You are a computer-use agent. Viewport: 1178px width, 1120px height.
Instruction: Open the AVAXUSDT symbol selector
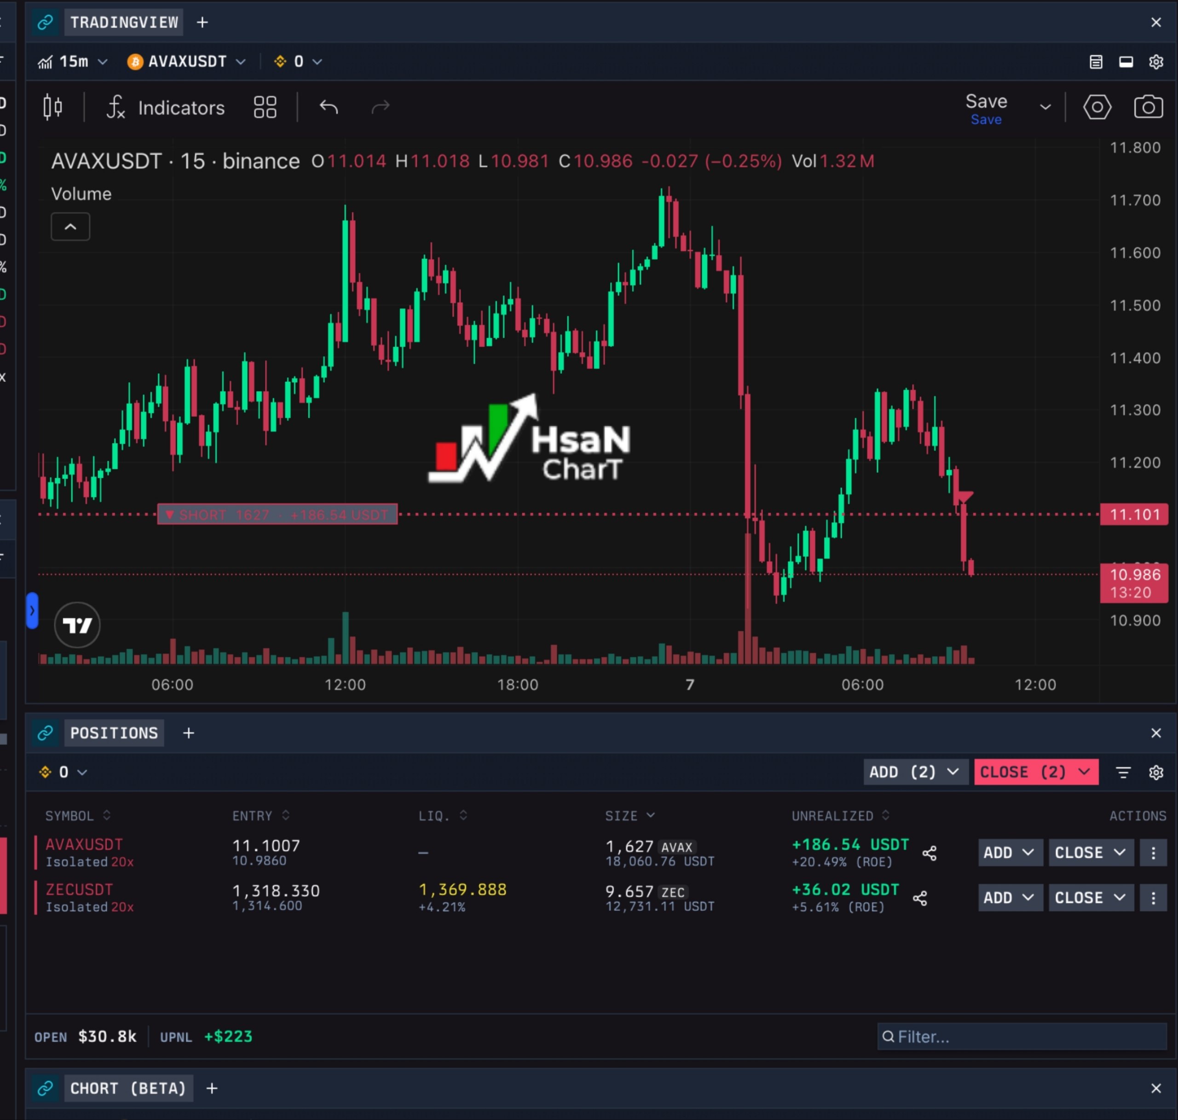pos(186,62)
